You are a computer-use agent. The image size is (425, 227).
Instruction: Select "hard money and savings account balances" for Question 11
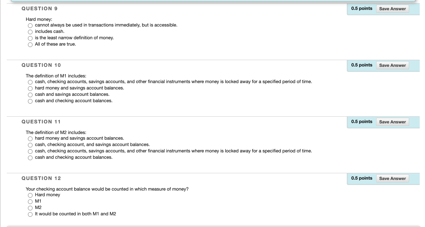click(x=30, y=139)
